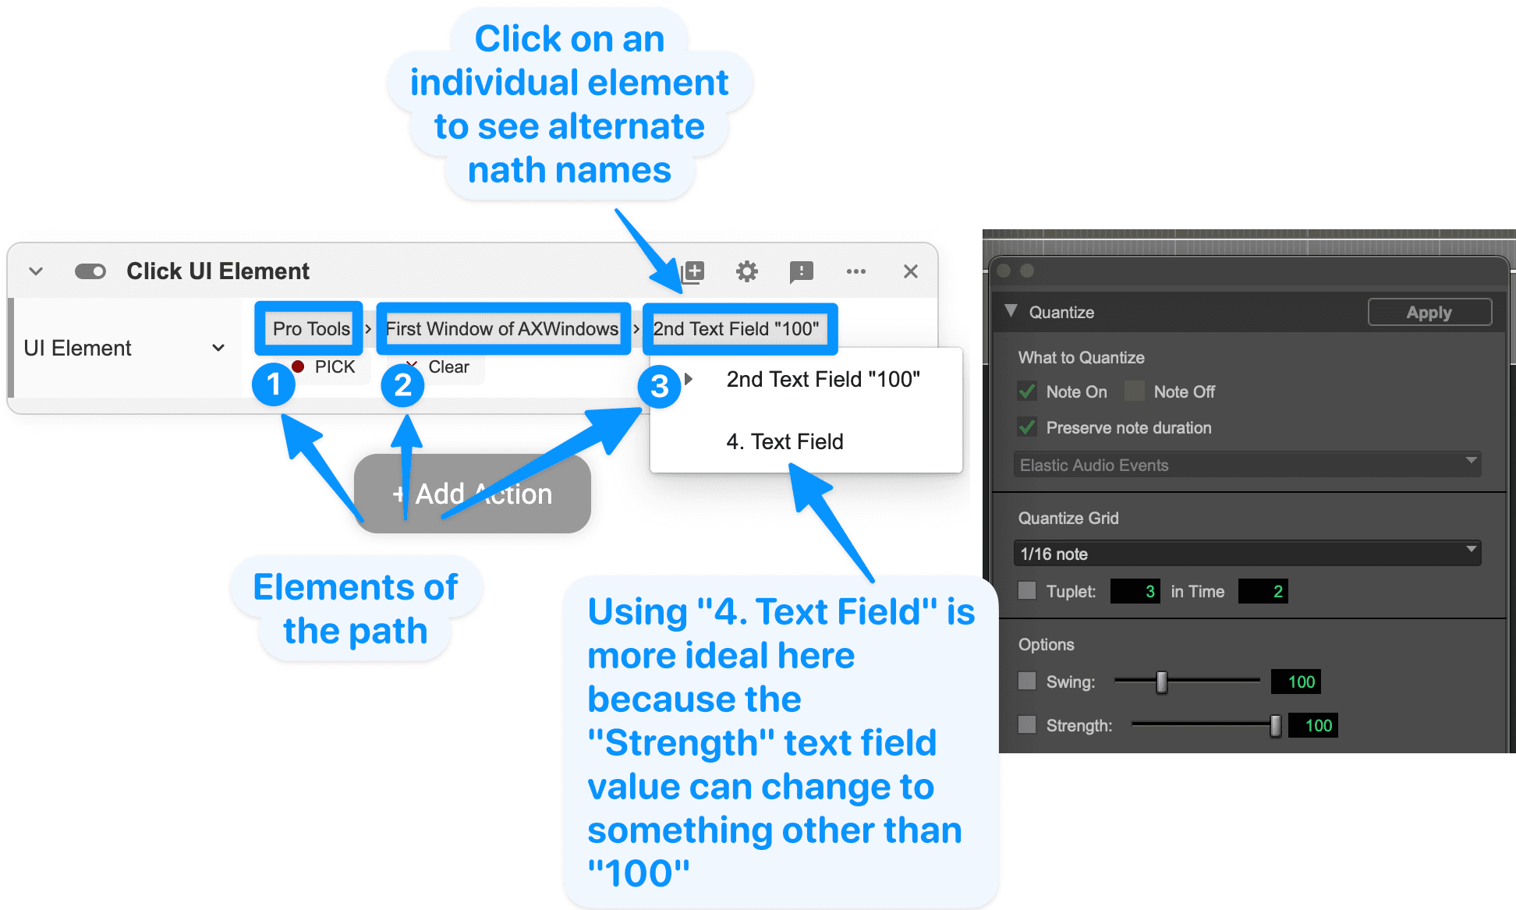Click the PICK button
This screenshot has height=910, width=1516.
point(324,366)
